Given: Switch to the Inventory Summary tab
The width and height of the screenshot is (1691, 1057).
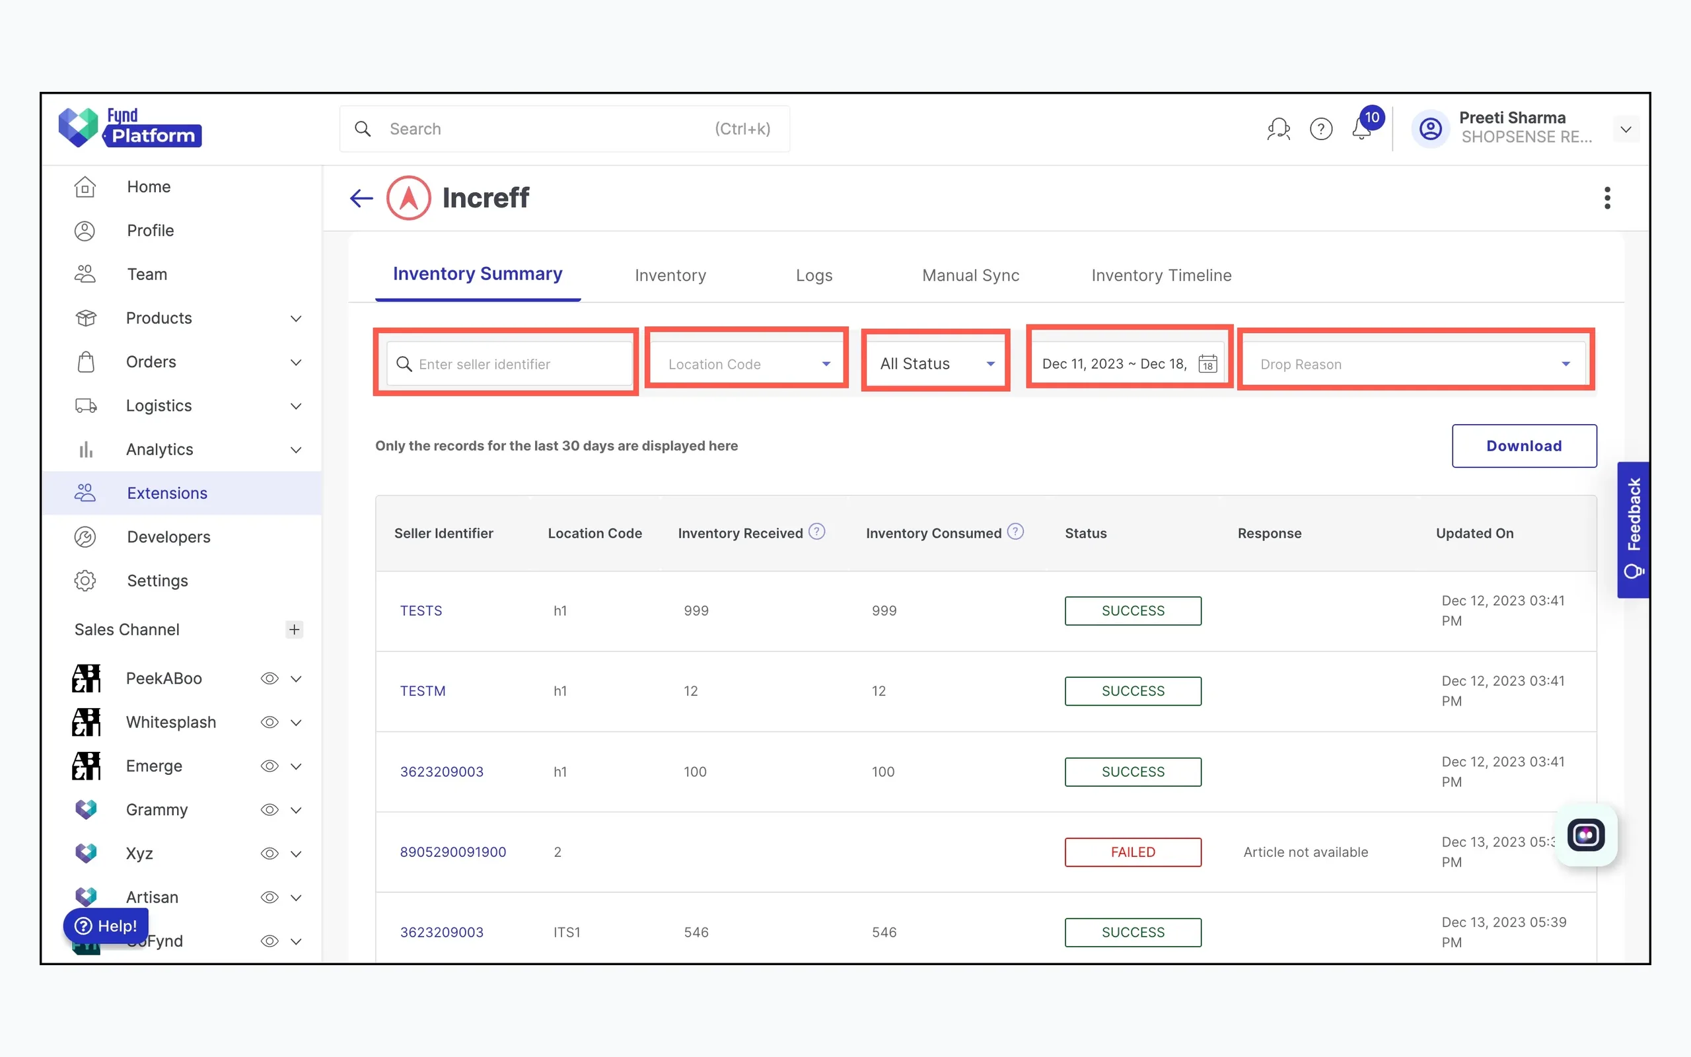Looking at the screenshot, I should pos(478,274).
